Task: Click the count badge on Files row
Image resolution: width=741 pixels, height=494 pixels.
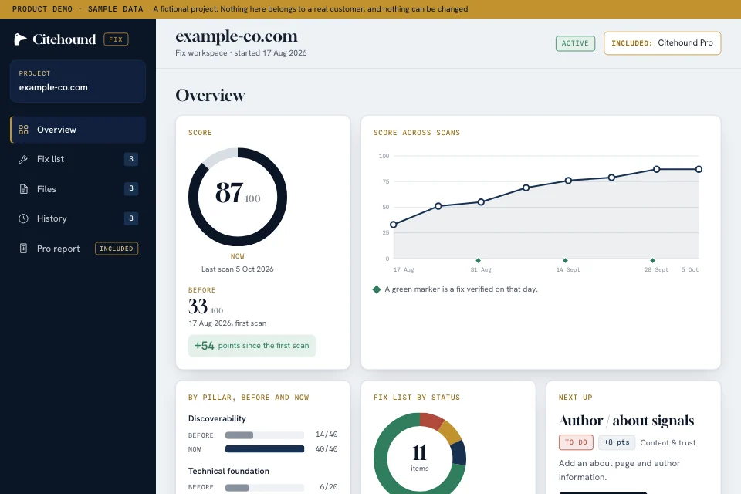Action: click(131, 188)
